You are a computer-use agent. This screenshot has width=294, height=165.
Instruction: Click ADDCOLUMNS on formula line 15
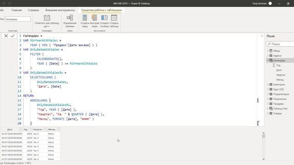pos(39,100)
